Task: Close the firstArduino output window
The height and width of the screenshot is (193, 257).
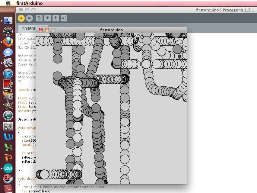Action: coord(41,30)
